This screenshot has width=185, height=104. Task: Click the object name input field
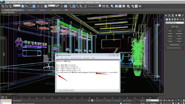tap(173, 48)
